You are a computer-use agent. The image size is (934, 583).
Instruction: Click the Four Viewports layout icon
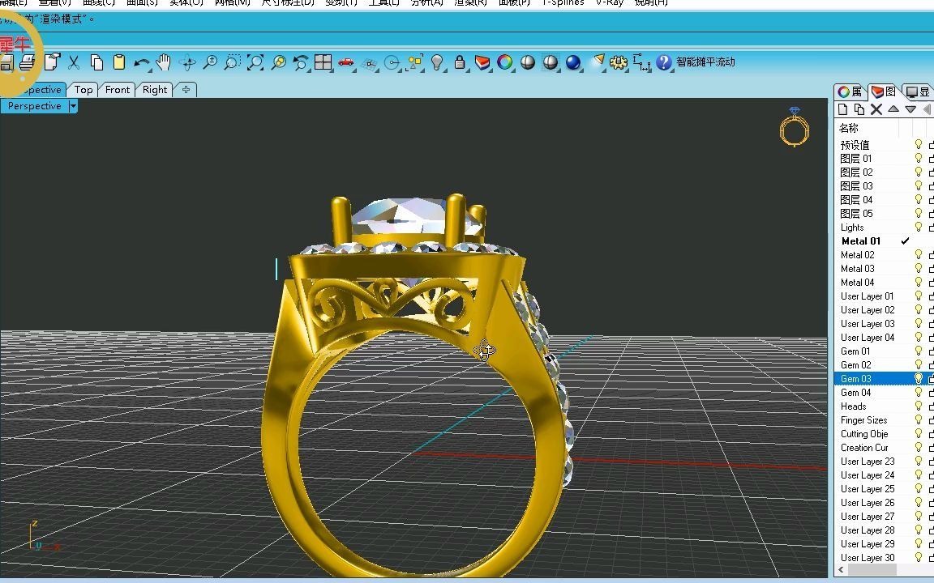coord(323,62)
